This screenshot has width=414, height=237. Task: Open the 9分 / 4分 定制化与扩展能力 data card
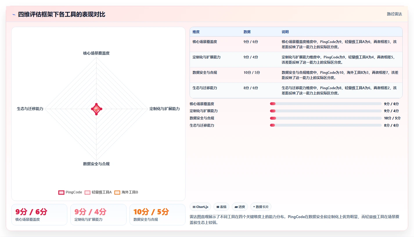click(98, 215)
